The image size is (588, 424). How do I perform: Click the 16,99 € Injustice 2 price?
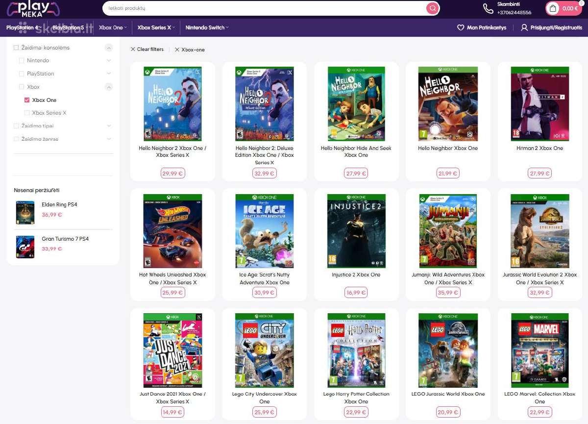point(356,293)
